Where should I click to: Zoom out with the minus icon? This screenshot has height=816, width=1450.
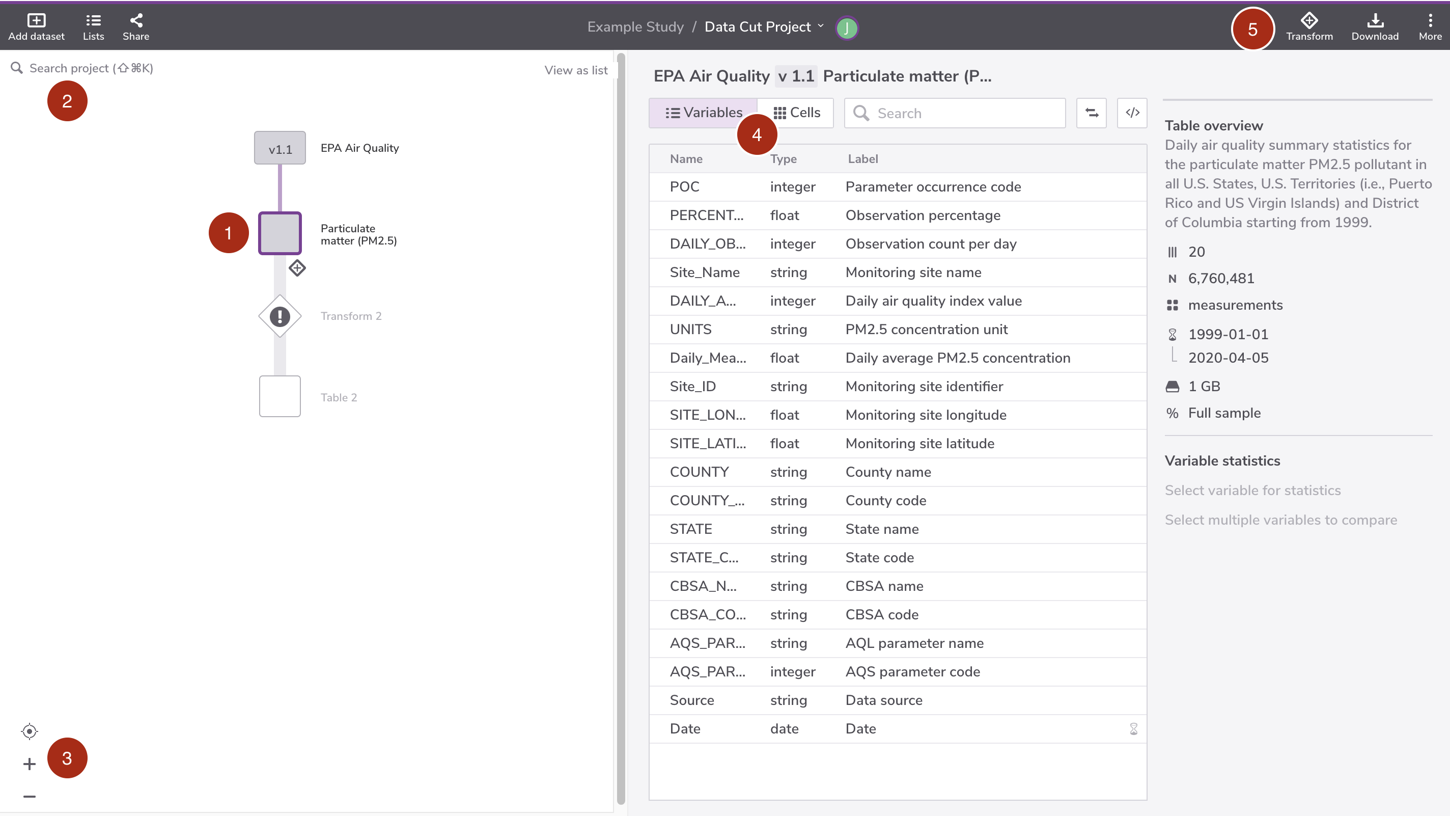pyautogui.click(x=29, y=796)
